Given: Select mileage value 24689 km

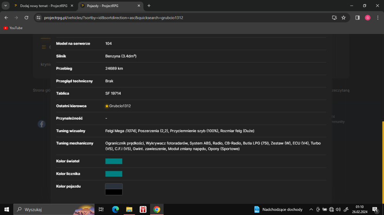Looking at the screenshot, I should 114,68.
